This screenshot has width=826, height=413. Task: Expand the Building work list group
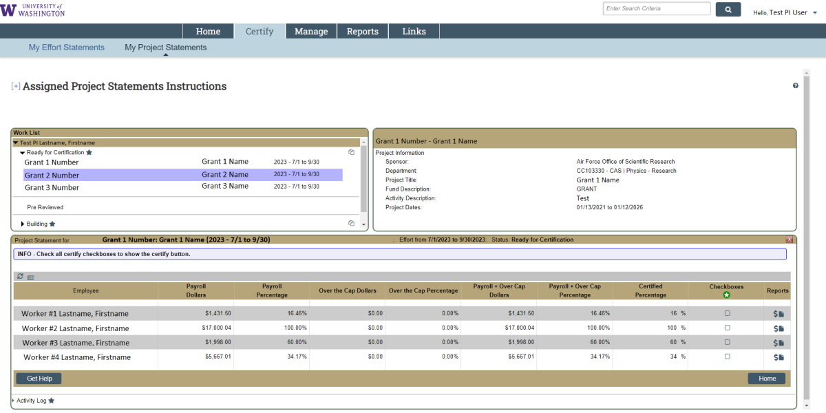point(23,224)
